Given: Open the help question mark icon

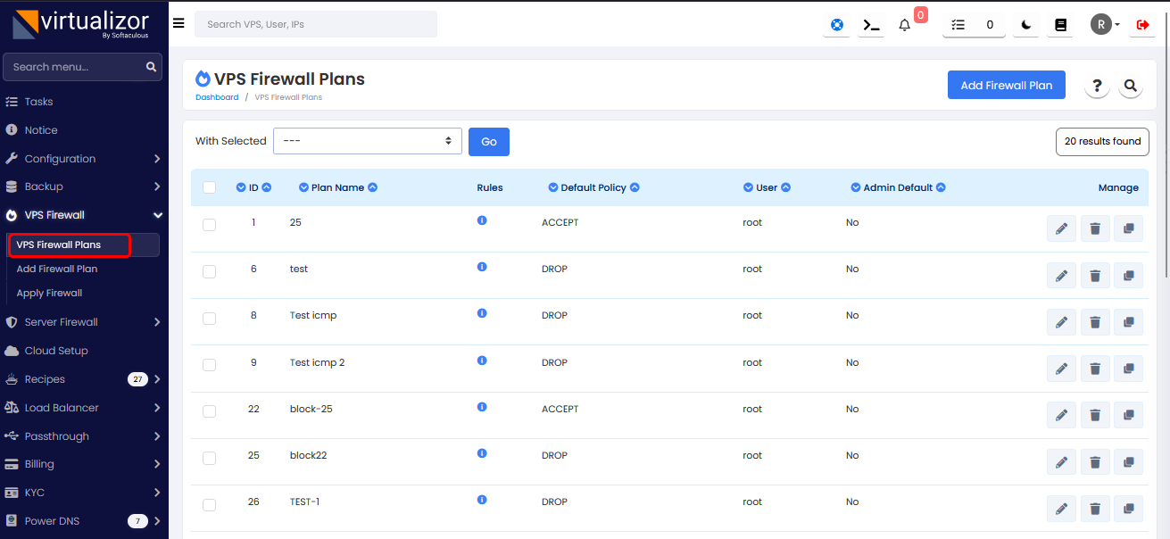Looking at the screenshot, I should [1097, 86].
